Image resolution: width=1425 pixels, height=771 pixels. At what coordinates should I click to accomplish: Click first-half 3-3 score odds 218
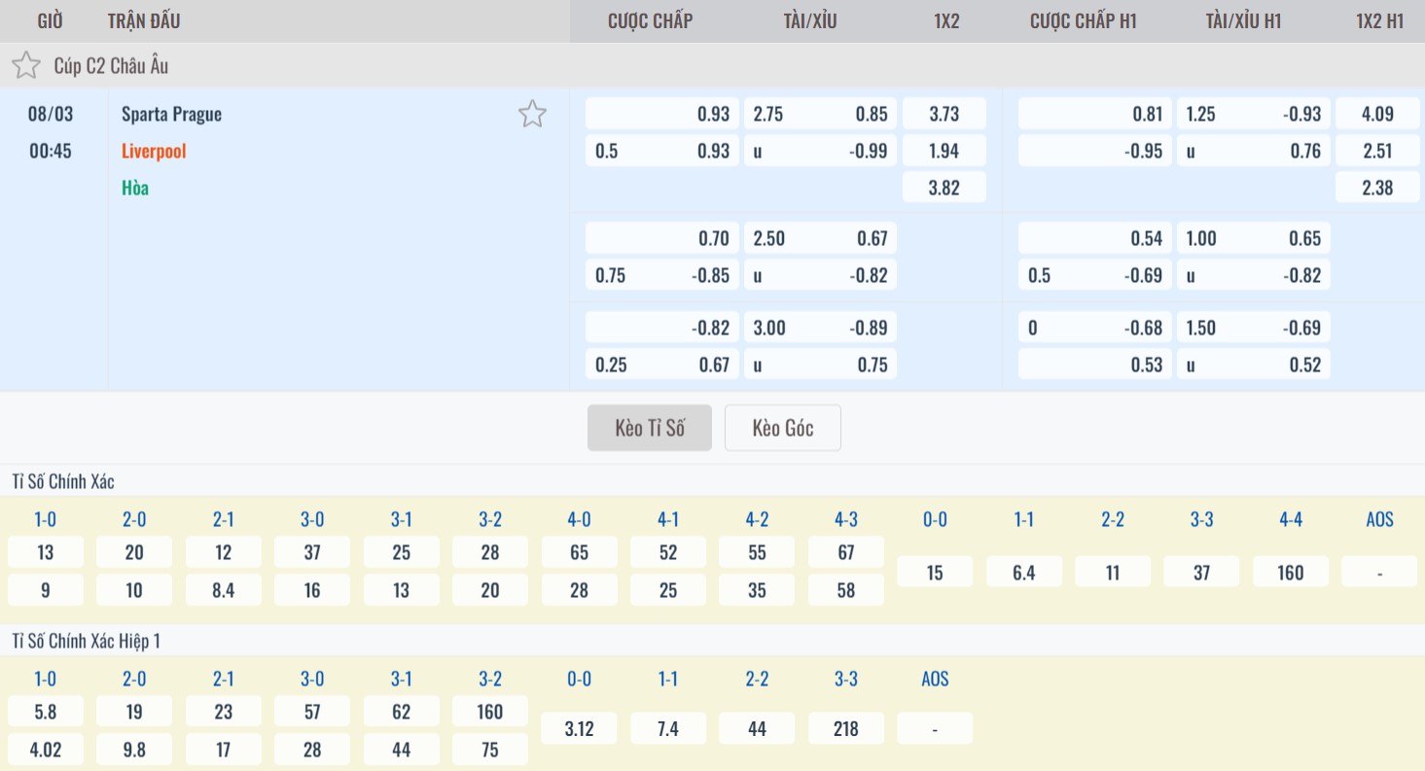[x=845, y=728]
